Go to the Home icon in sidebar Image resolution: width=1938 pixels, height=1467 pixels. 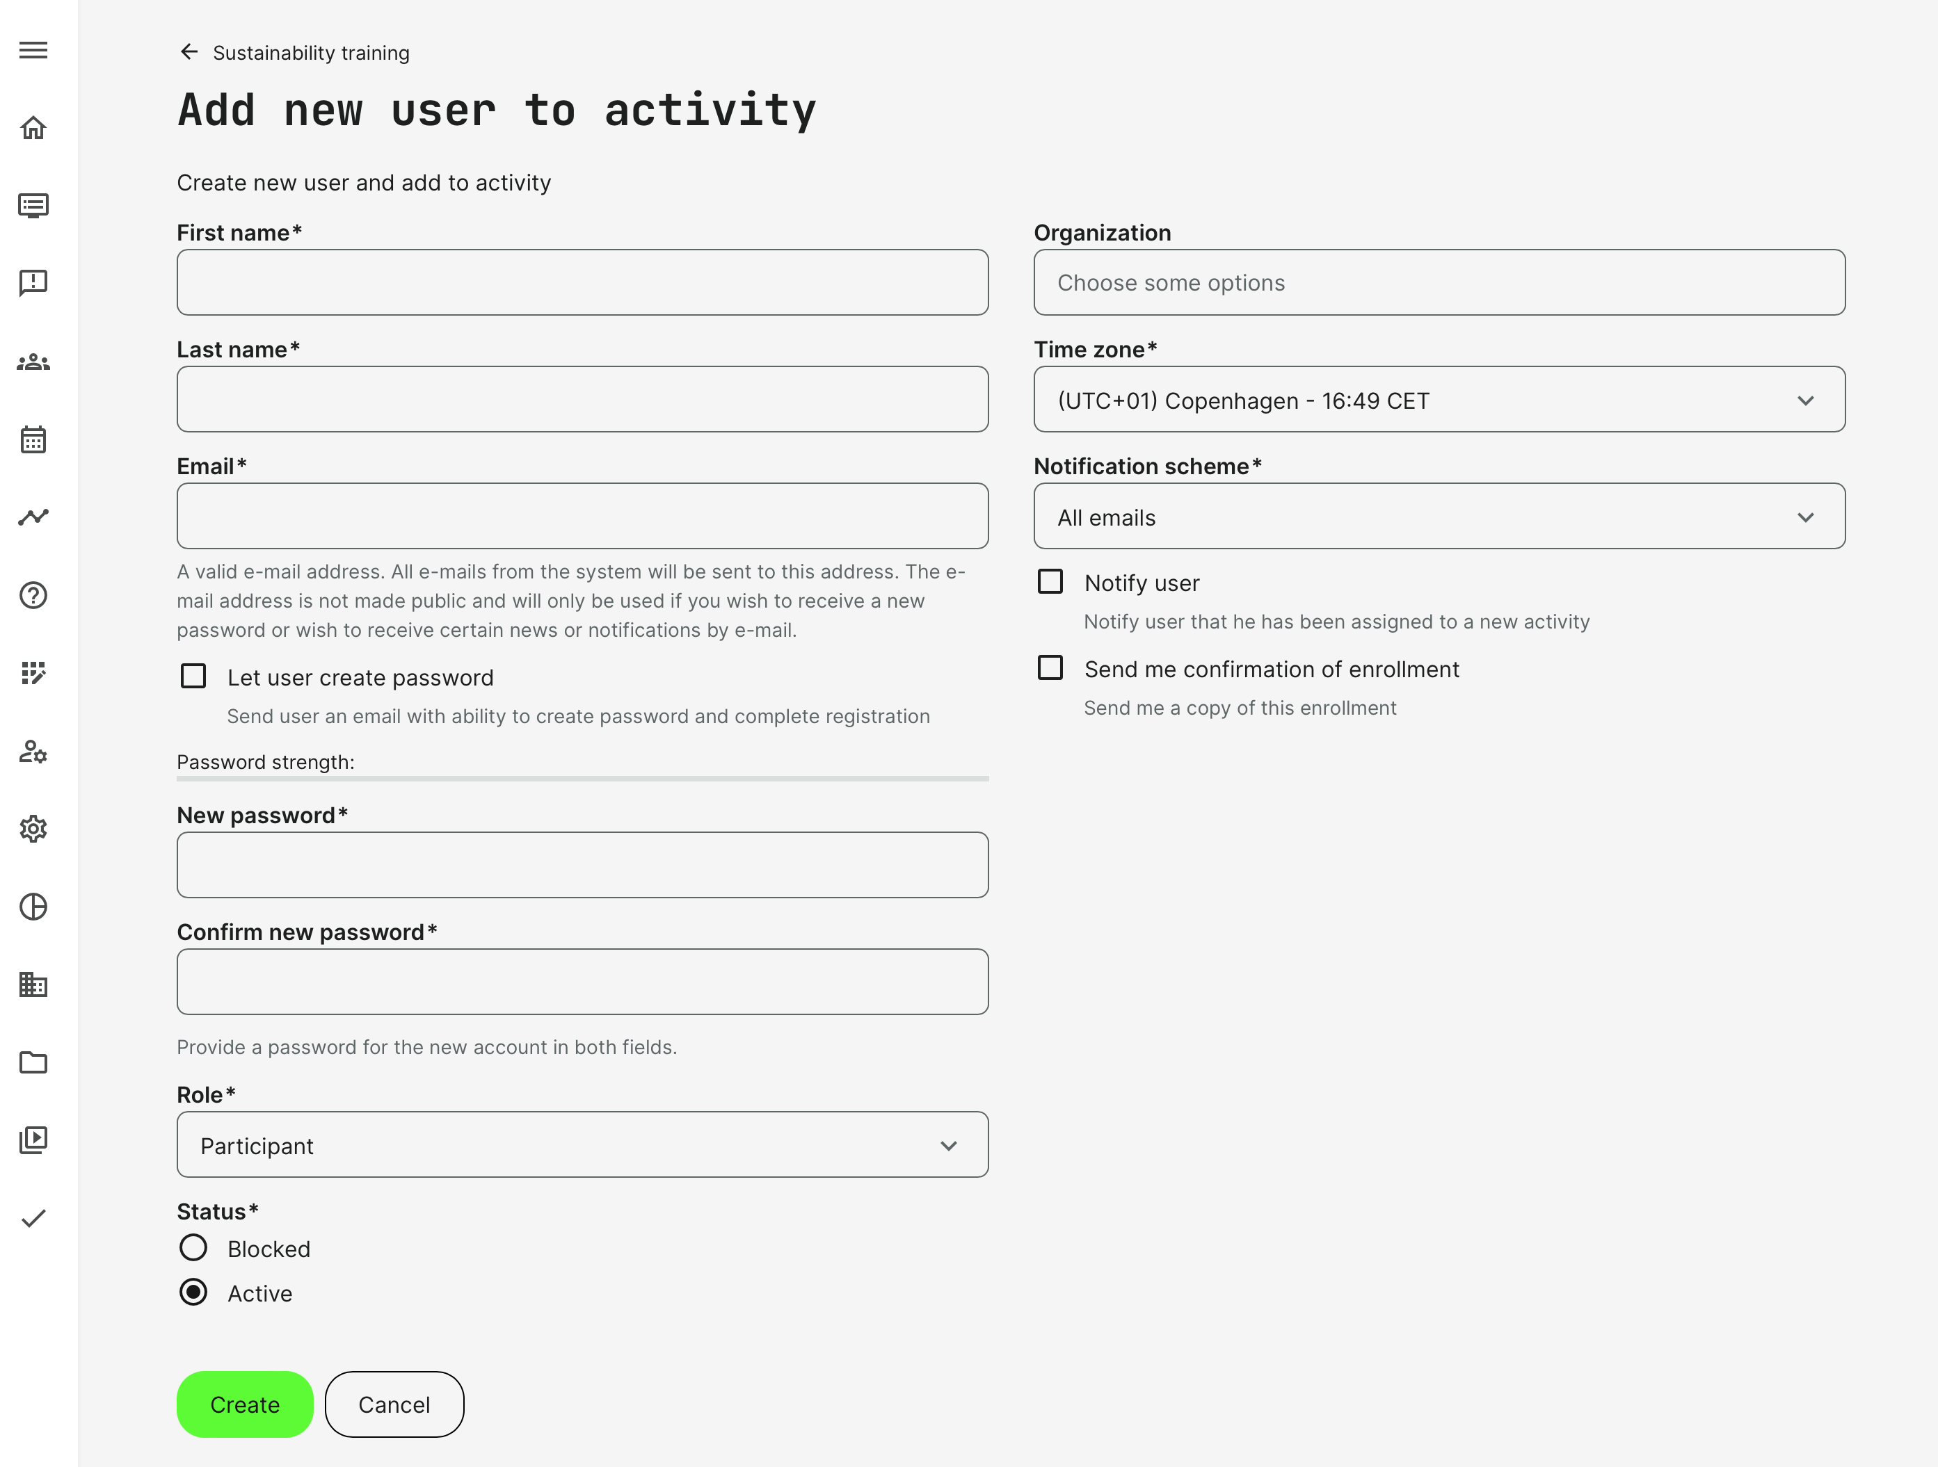(x=33, y=128)
